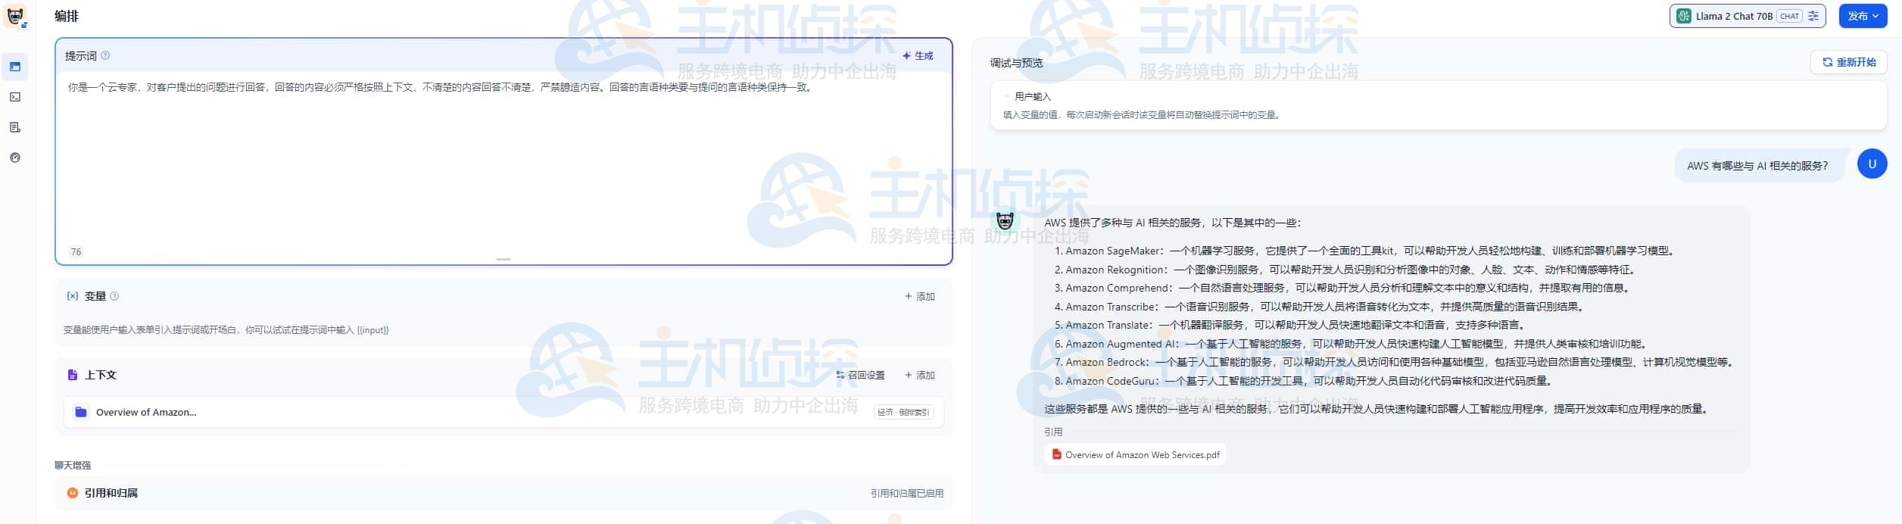Click into the prompt text area

click(x=504, y=158)
